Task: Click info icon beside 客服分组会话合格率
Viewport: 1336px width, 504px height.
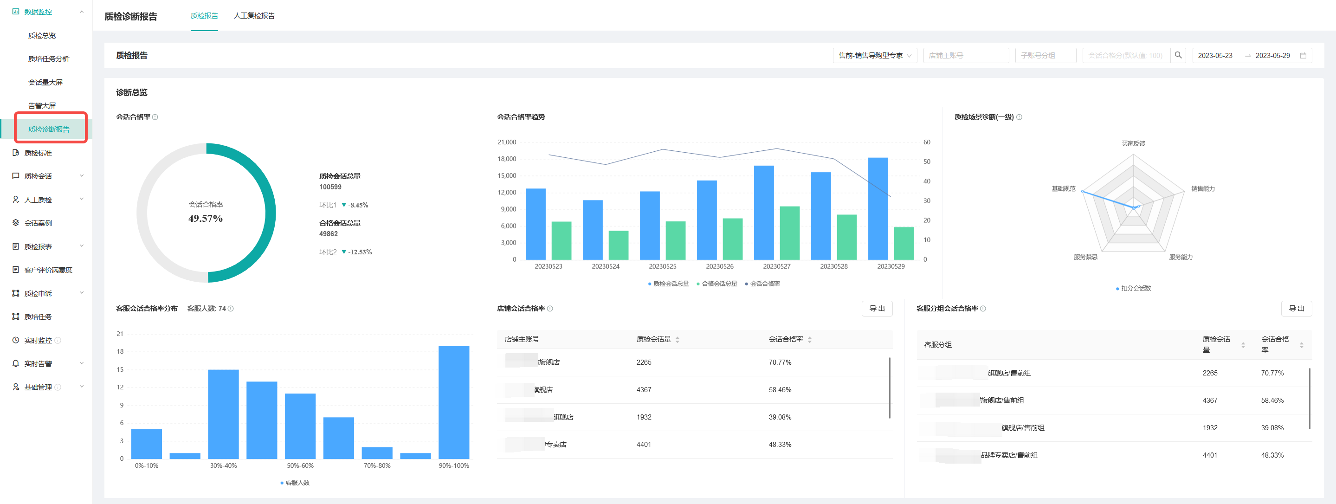Action: pyautogui.click(x=983, y=309)
